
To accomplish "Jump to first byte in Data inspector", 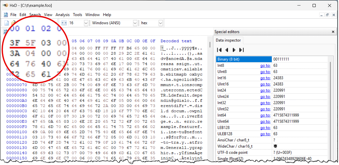I will 219,50.
